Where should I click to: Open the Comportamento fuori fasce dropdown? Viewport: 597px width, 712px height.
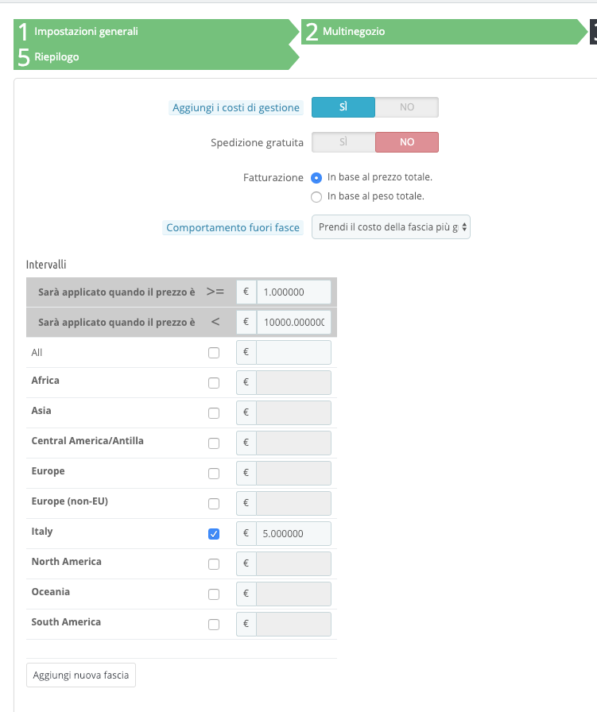click(x=390, y=227)
